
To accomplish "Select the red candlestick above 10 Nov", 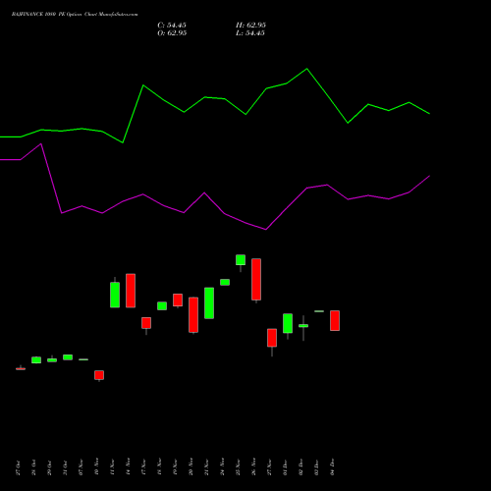I will (99, 375).
